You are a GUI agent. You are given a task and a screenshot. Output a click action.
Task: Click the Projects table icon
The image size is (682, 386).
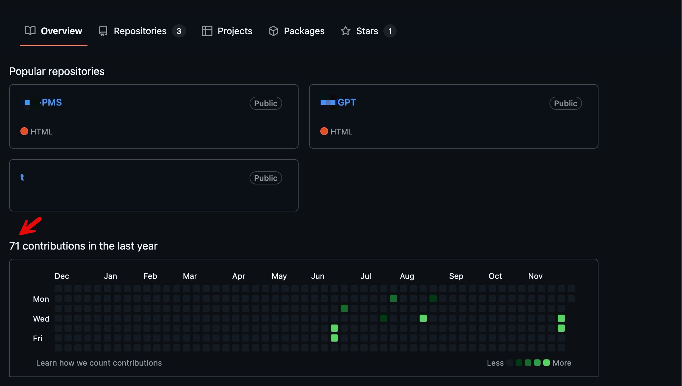click(207, 31)
